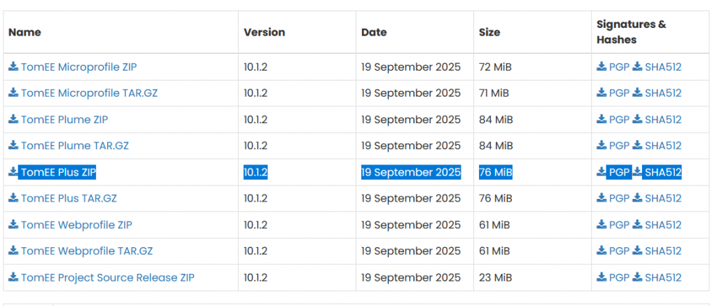Click download icon beside TomEE Webprofile TAR.GZ
Viewport: 717px width, 306px height.
point(13,251)
